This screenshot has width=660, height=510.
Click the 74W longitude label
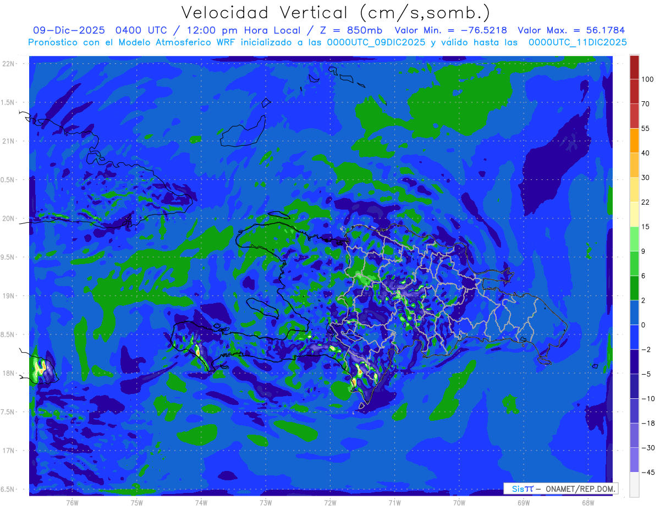pyautogui.click(x=201, y=502)
